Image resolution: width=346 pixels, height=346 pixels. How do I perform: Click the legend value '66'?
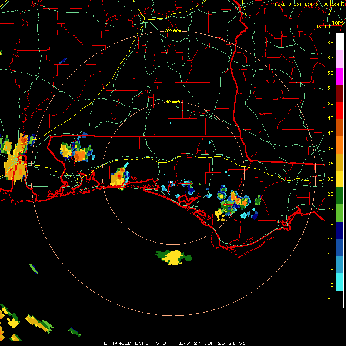pos(330,42)
